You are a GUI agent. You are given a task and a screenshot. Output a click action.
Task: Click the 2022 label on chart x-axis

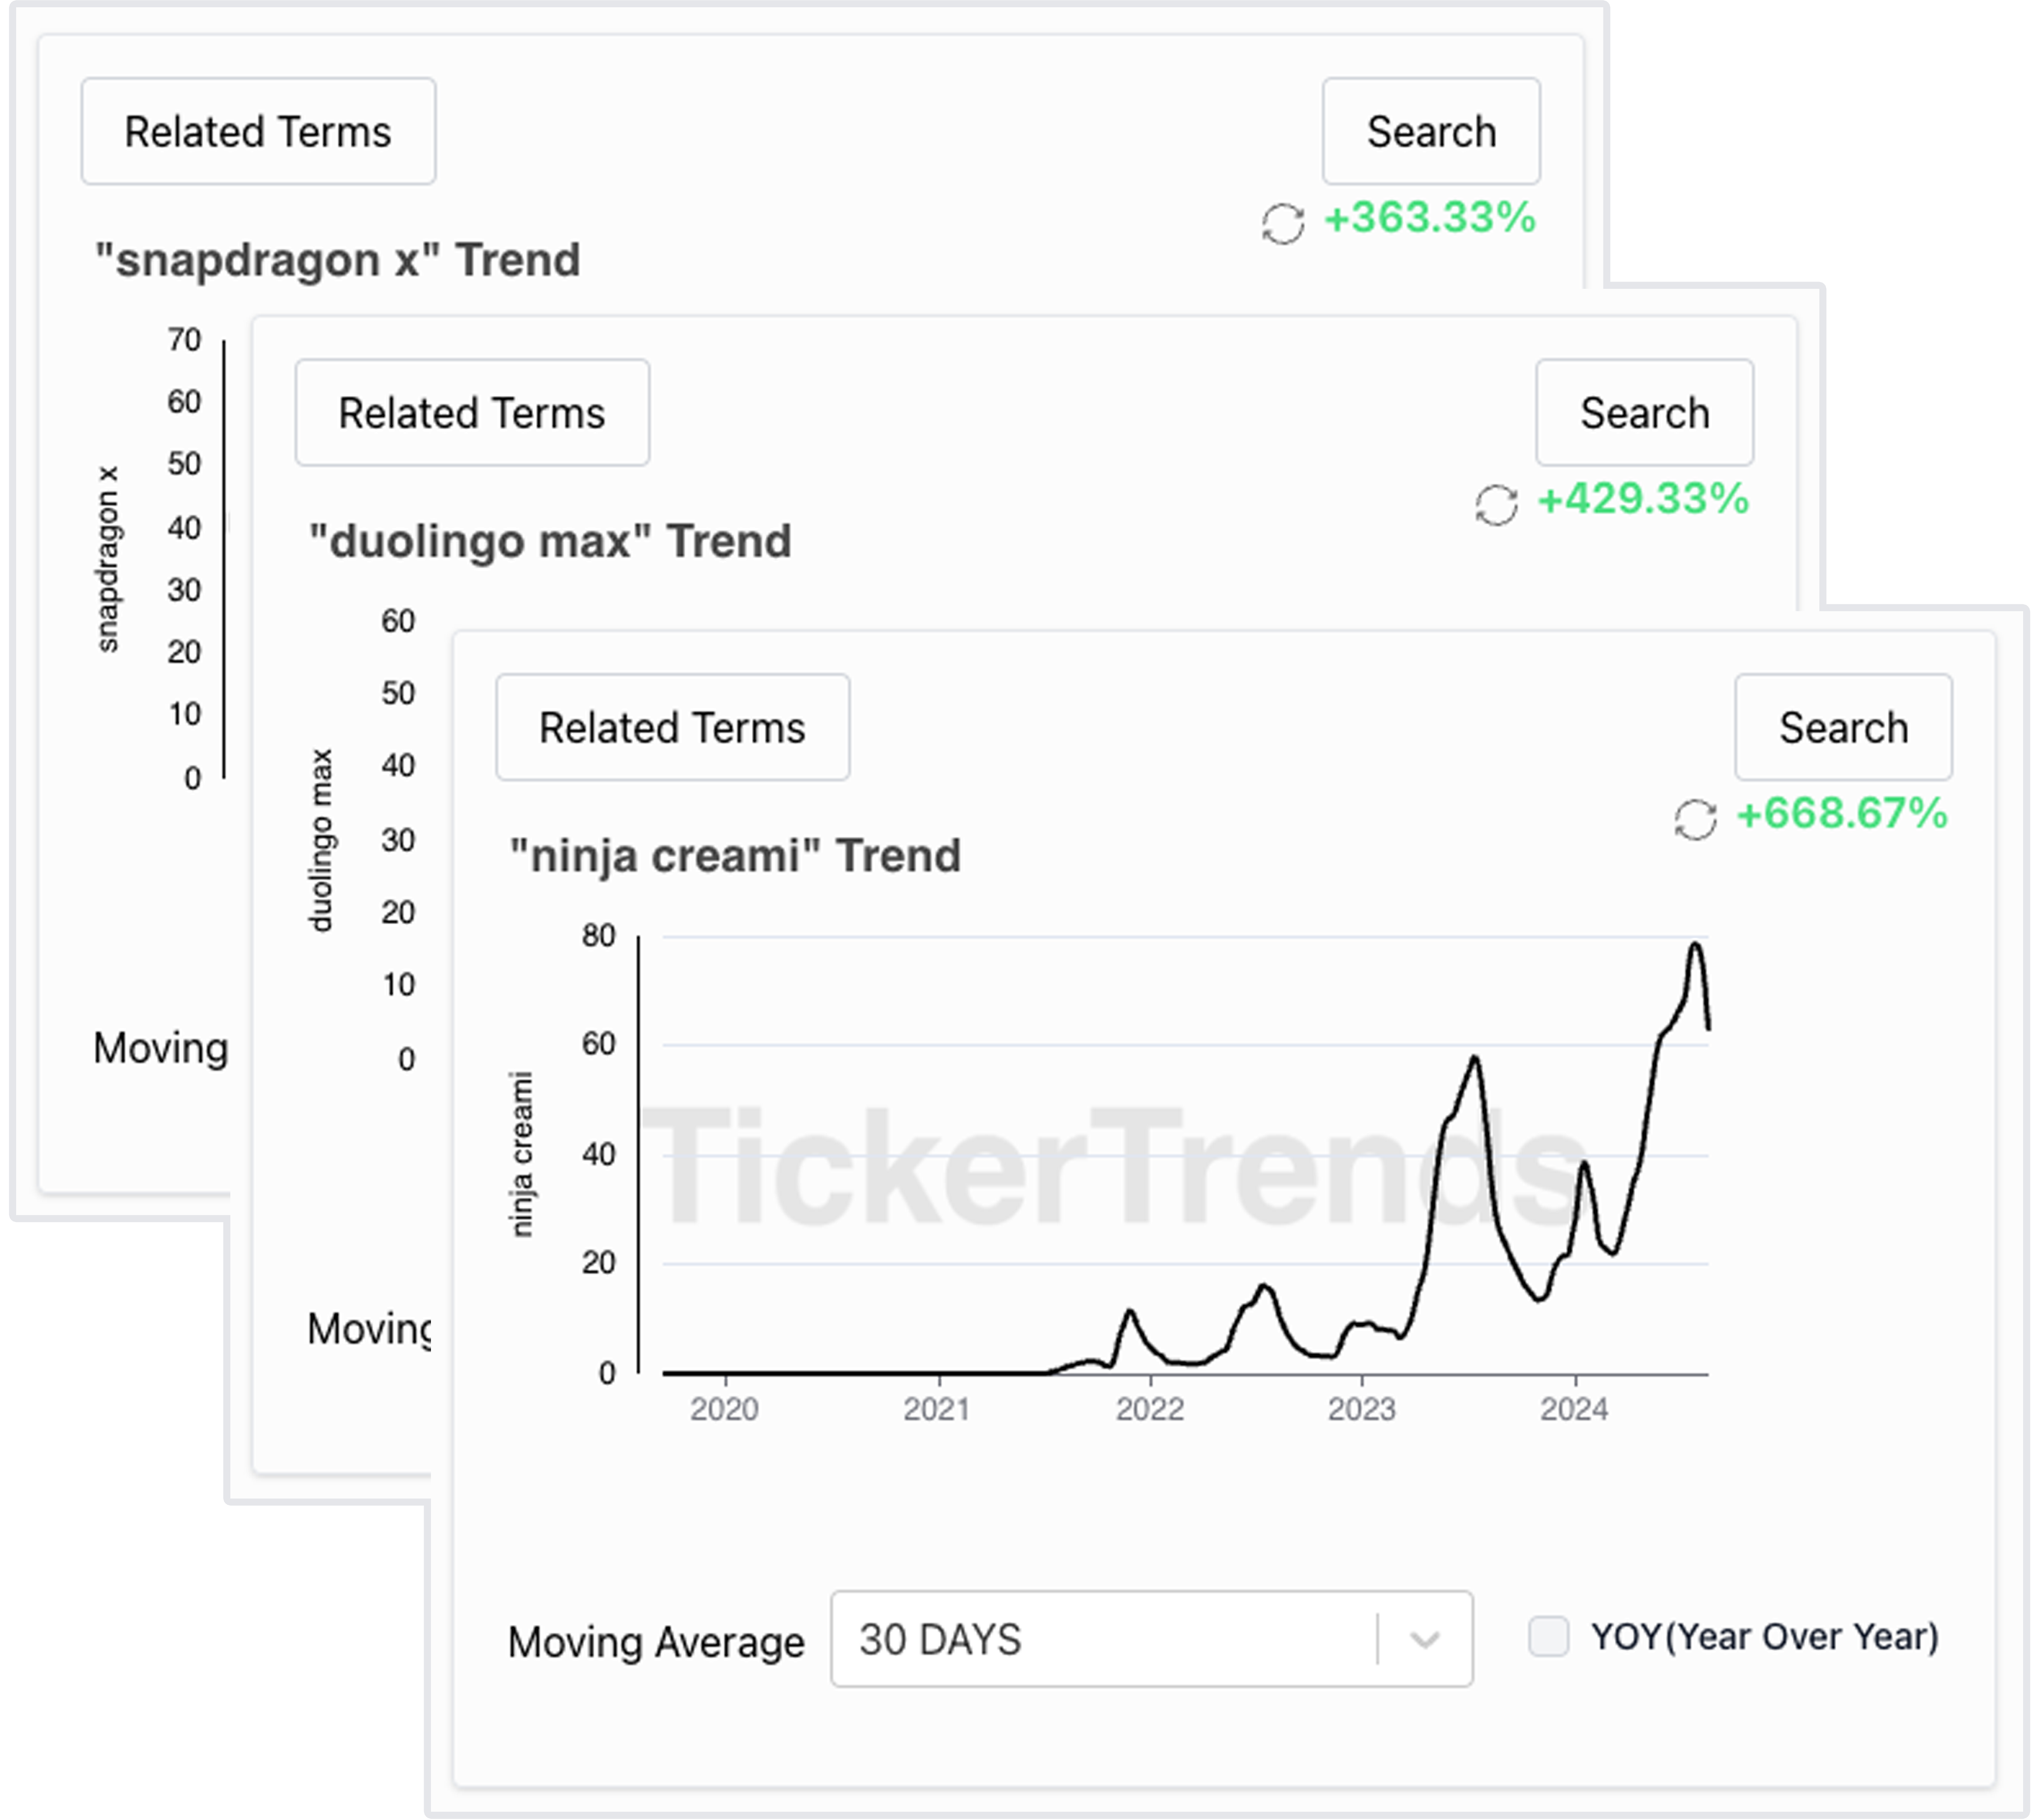point(1150,1409)
